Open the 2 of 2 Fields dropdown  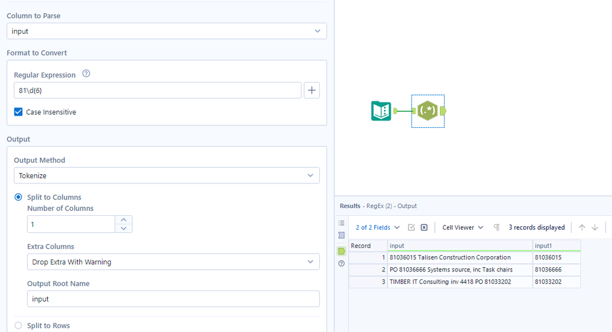[377, 227]
